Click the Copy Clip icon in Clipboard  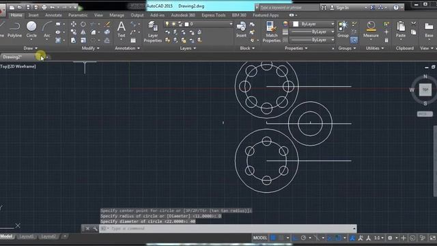tap(414, 32)
